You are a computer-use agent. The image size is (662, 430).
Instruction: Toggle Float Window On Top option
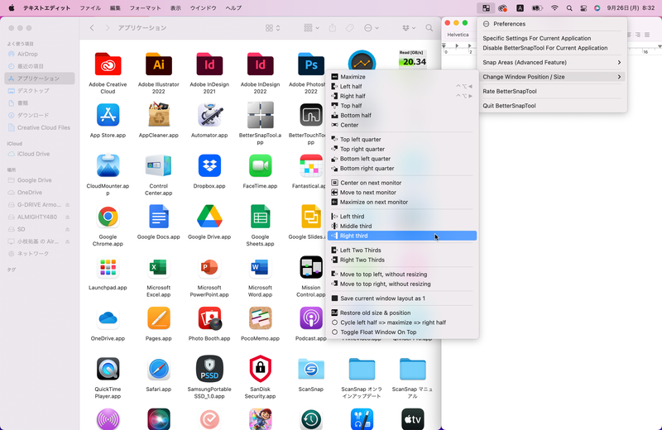403,332
